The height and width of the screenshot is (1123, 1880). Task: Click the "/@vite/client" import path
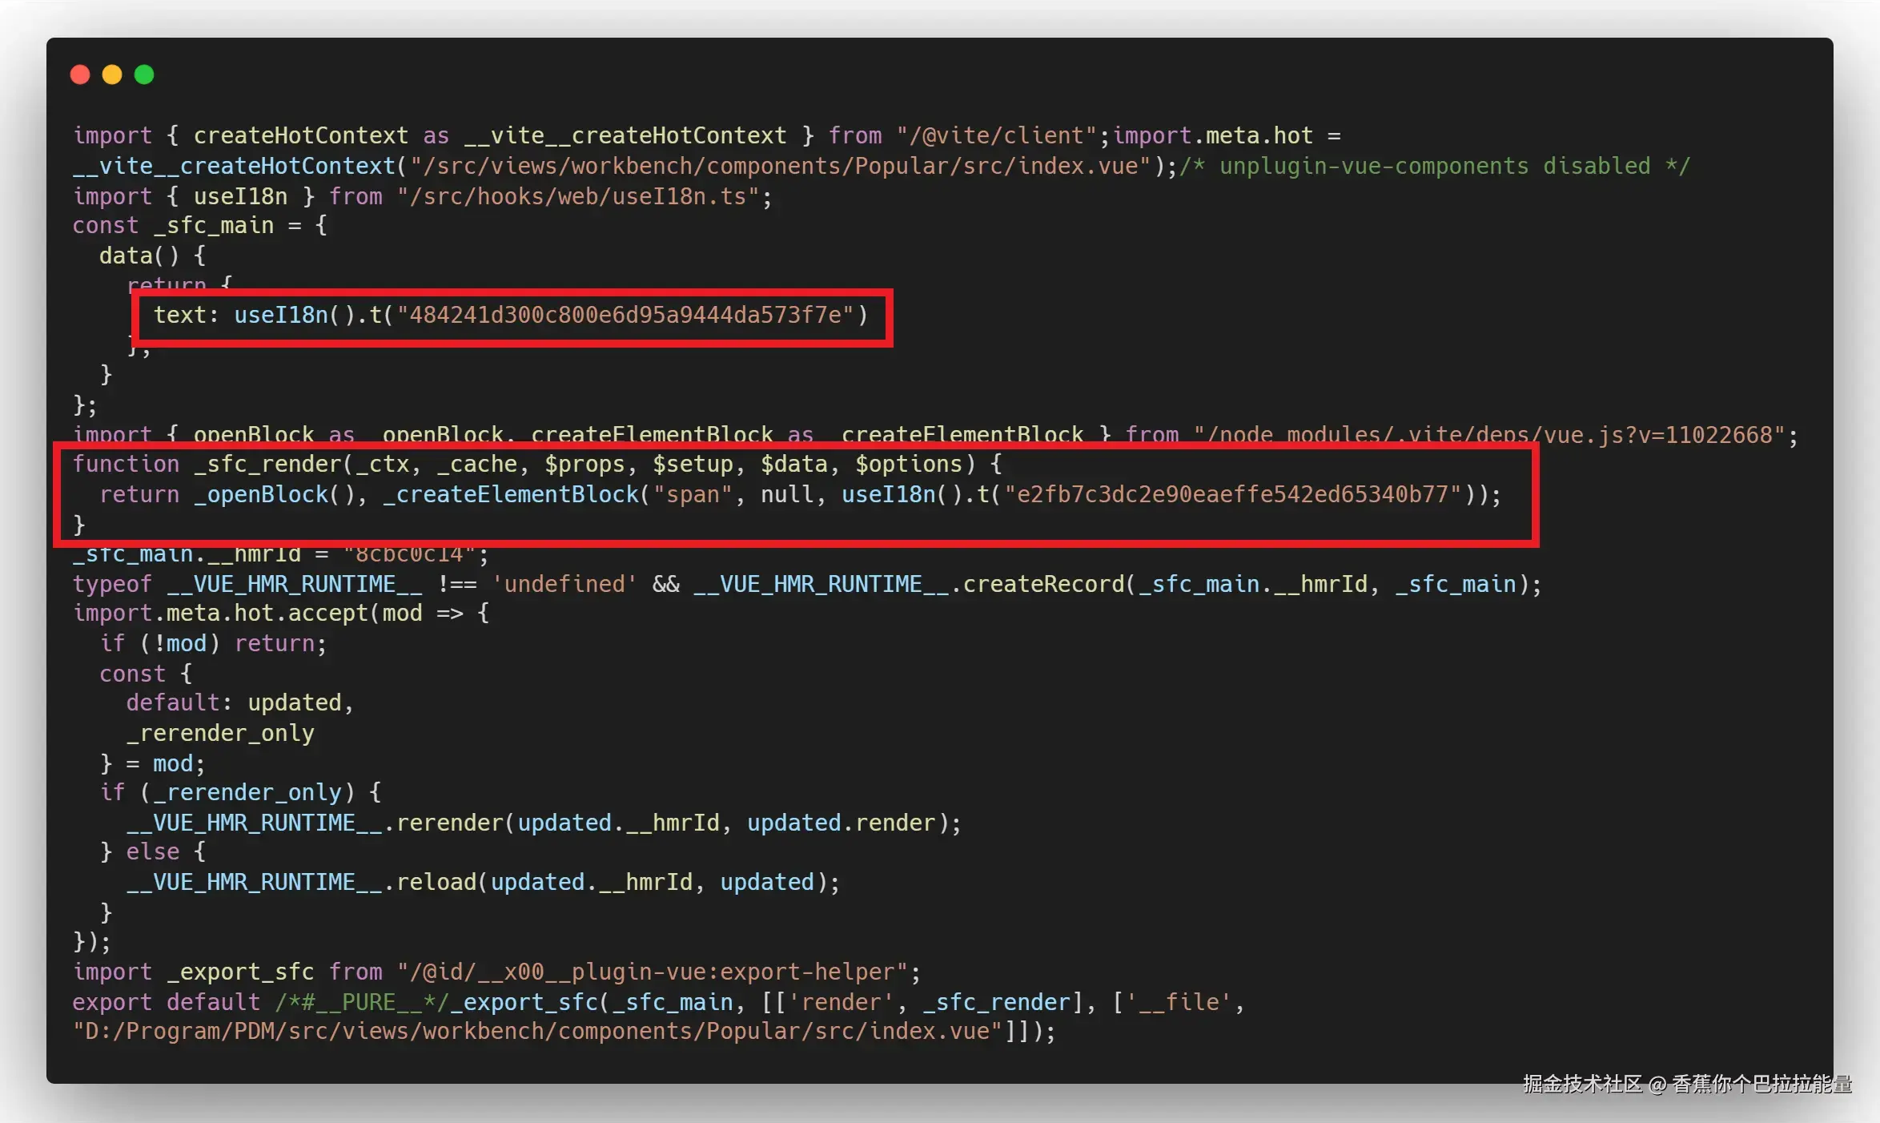(x=996, y=135)
